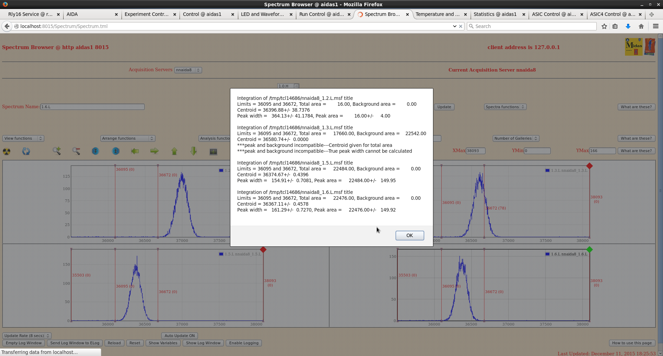
Task: Open the 1.0.H selector dropdown
Action: (288, 86)
